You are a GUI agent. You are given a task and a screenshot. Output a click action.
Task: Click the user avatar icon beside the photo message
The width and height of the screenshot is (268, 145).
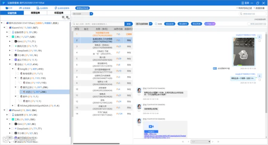pos(259,37)
